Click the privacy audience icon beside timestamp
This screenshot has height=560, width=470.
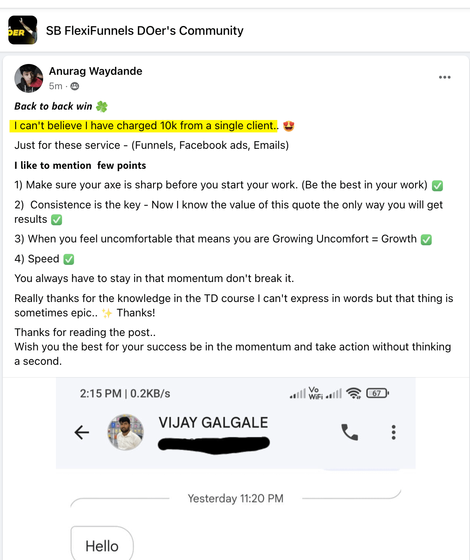(x=74, y=86)
